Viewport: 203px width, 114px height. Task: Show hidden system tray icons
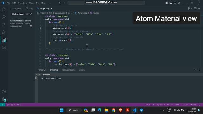click(163, 110)
